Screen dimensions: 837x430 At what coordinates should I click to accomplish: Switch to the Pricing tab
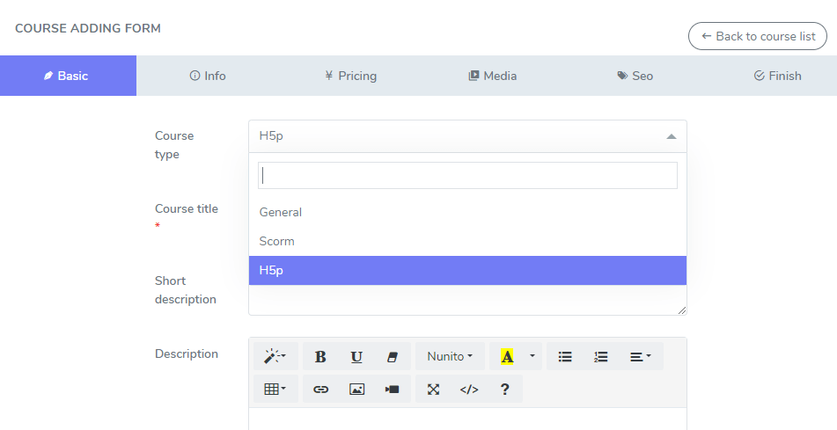click(350, 76)
